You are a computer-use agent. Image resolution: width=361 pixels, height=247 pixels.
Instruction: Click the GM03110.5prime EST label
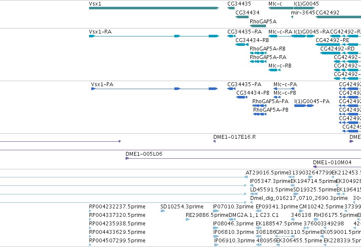(298, 232)
